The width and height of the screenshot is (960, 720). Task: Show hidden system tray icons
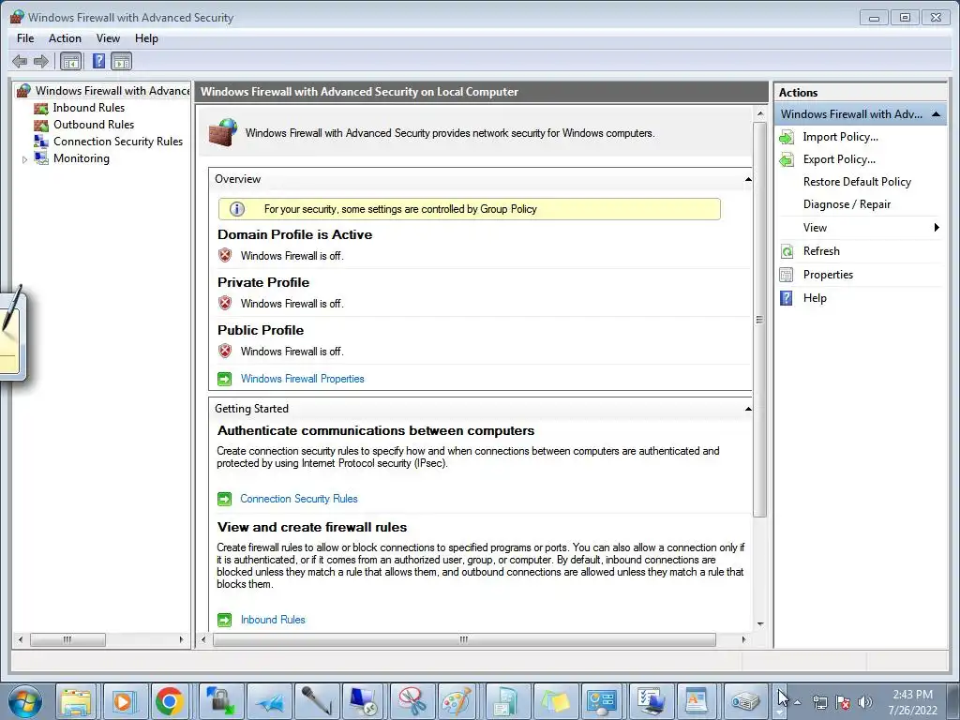797,702
